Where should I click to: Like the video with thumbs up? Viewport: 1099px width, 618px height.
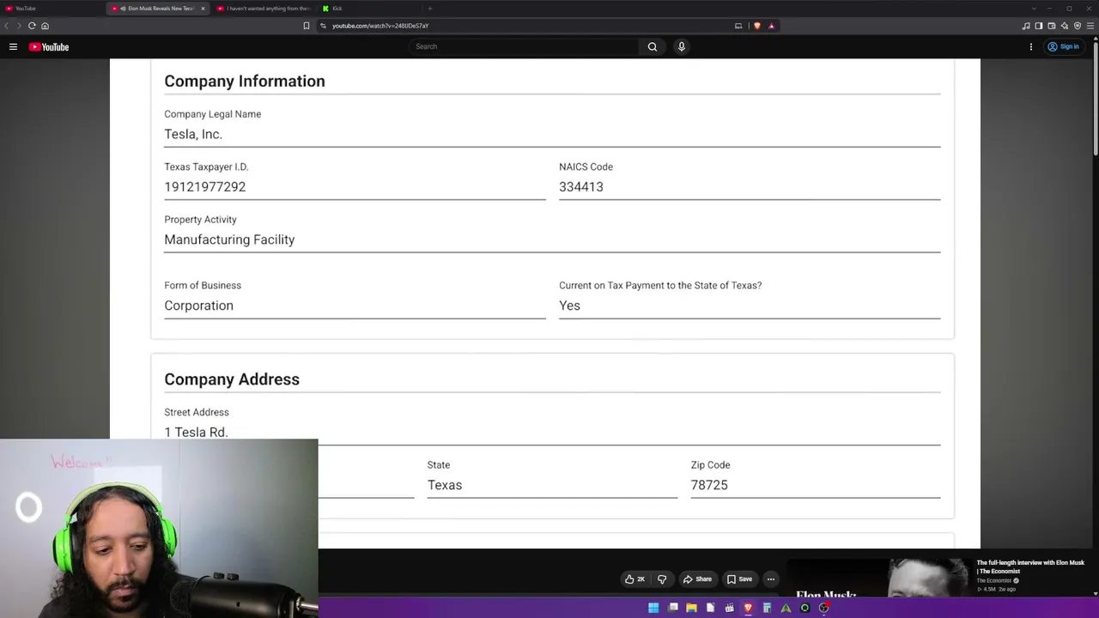[635, 579]
